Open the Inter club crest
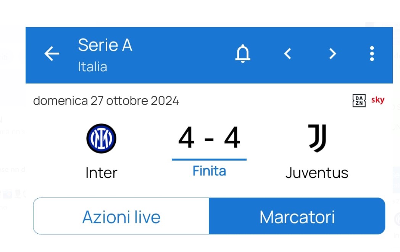Screen dimensions: 400x252 pos(101,138)
